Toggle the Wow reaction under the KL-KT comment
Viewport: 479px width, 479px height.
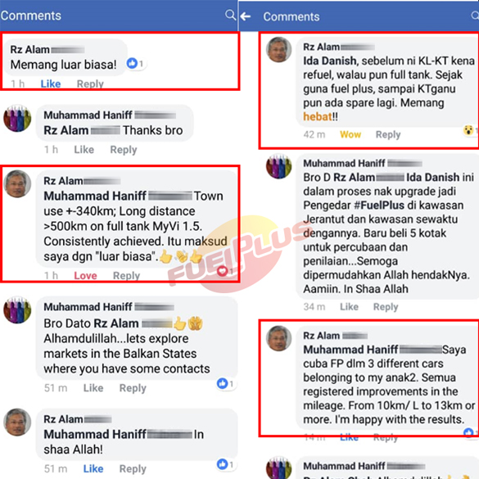[x=350, y=134]
